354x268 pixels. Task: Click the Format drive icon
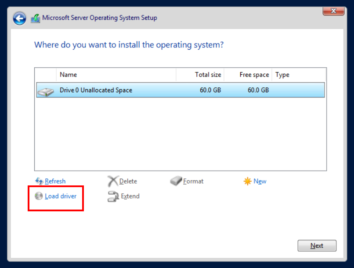176,181
